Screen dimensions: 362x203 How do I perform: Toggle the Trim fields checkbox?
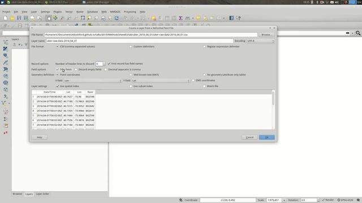pos(64,69)
